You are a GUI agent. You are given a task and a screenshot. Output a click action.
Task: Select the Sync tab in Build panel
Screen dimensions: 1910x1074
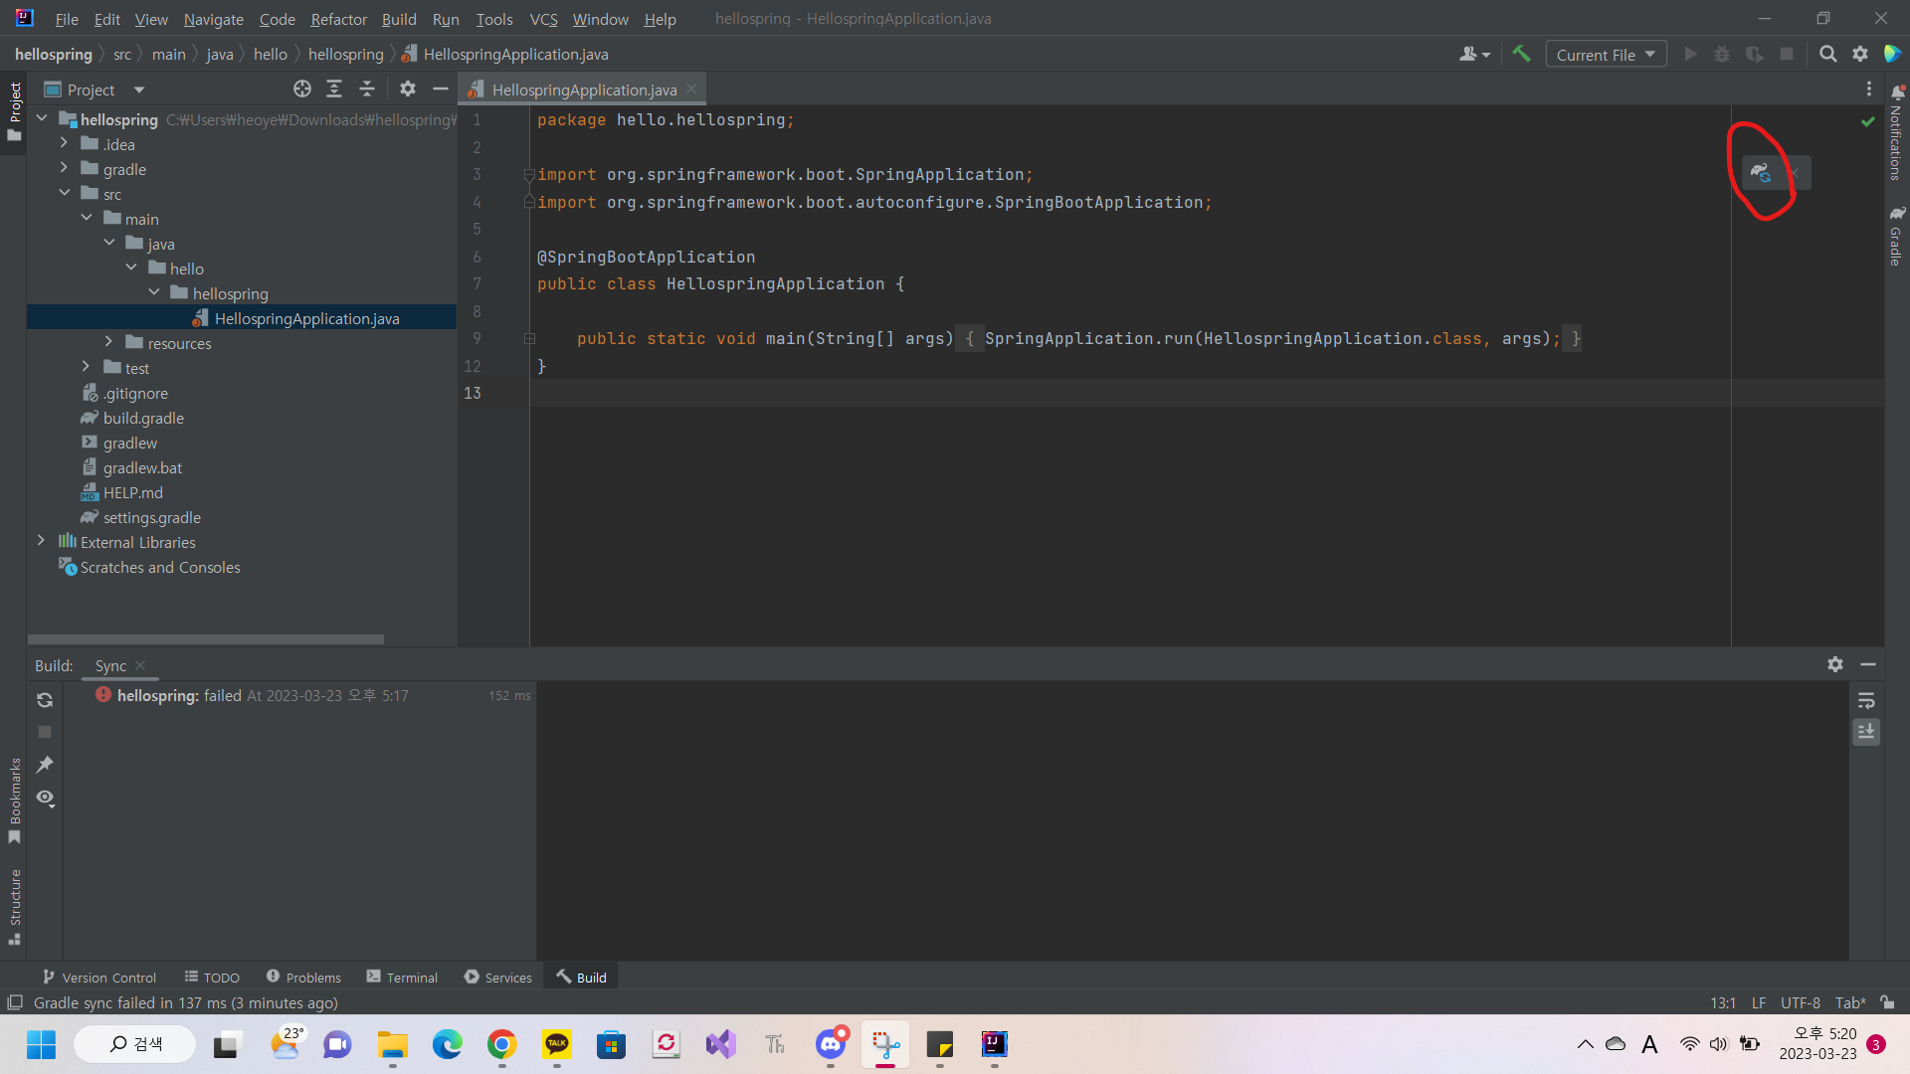click(x=110, y=665)
